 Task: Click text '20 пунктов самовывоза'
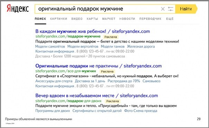(x=107, y=56)
